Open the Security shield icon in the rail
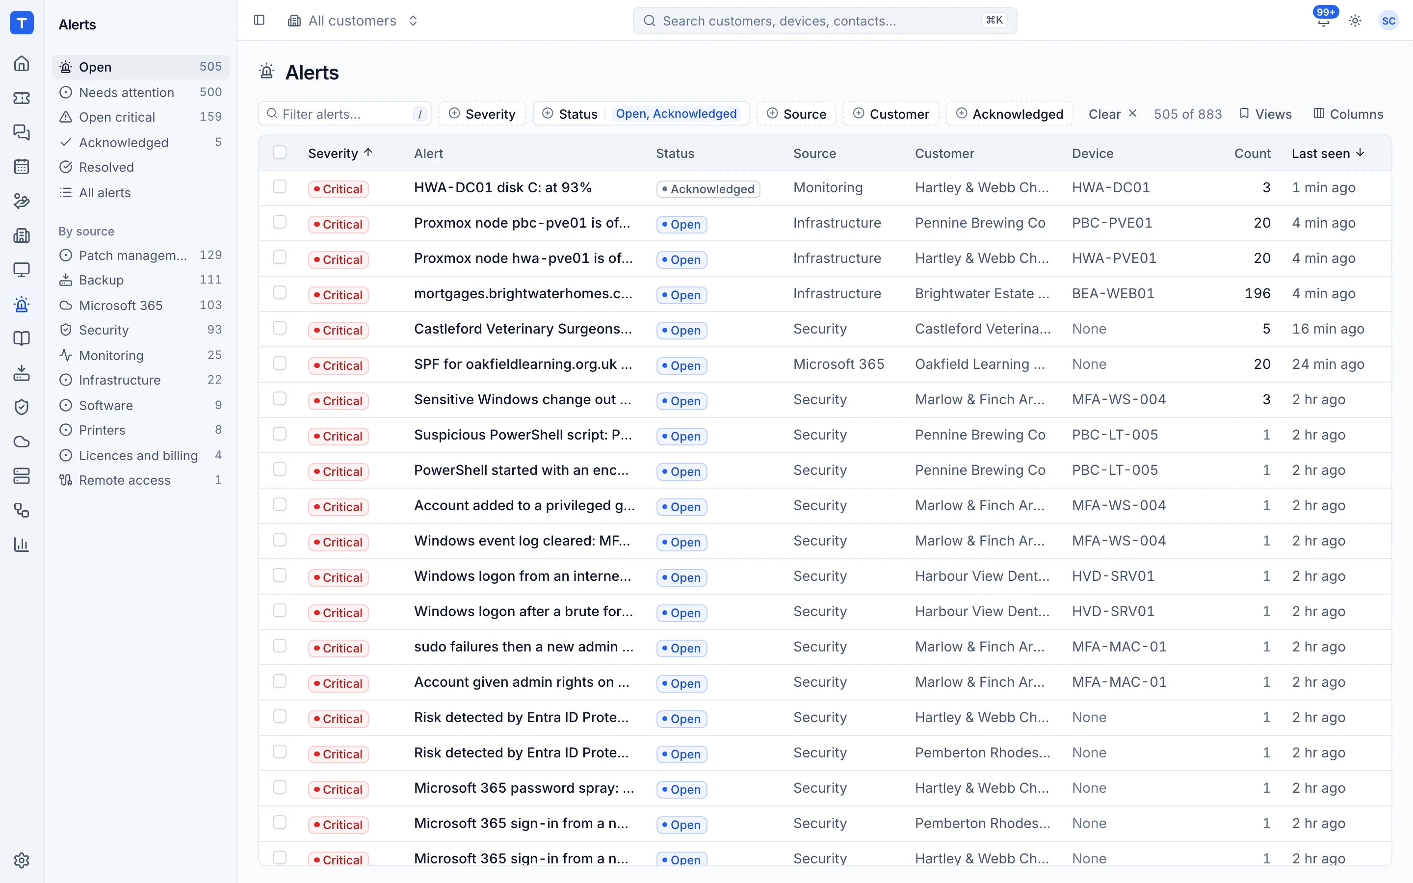Viewport: 1413px width, 883px height. (x=22, y=407)
